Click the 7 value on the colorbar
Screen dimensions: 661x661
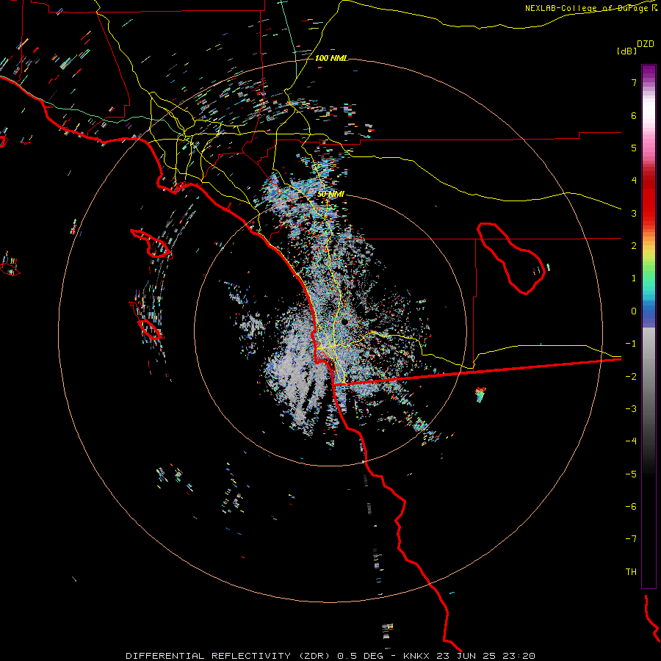point(634,82)
